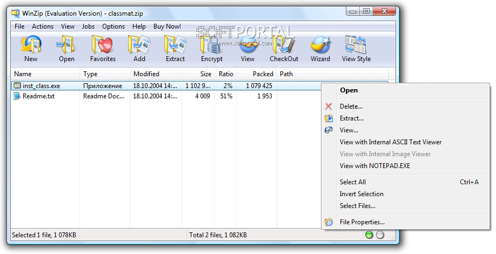496x254 pixels.
Task: Click the Add files toolbar icon
Action: click(x=139, y=45)
